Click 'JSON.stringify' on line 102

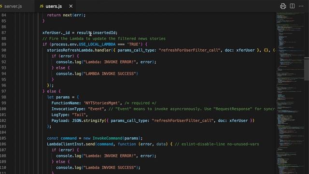[x=88, y=121]
